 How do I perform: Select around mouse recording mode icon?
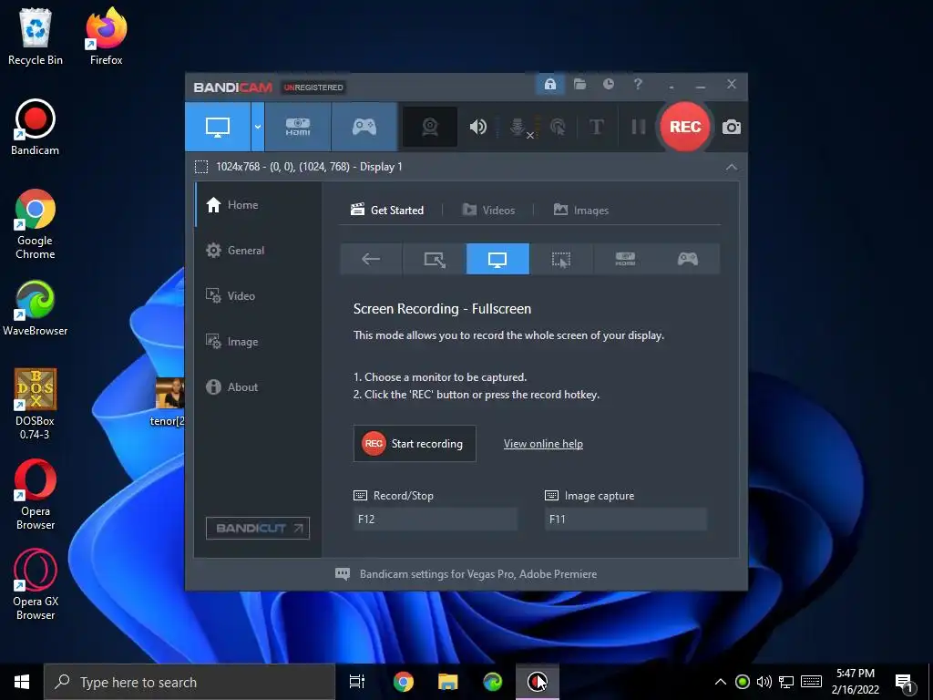click(560, 259)
